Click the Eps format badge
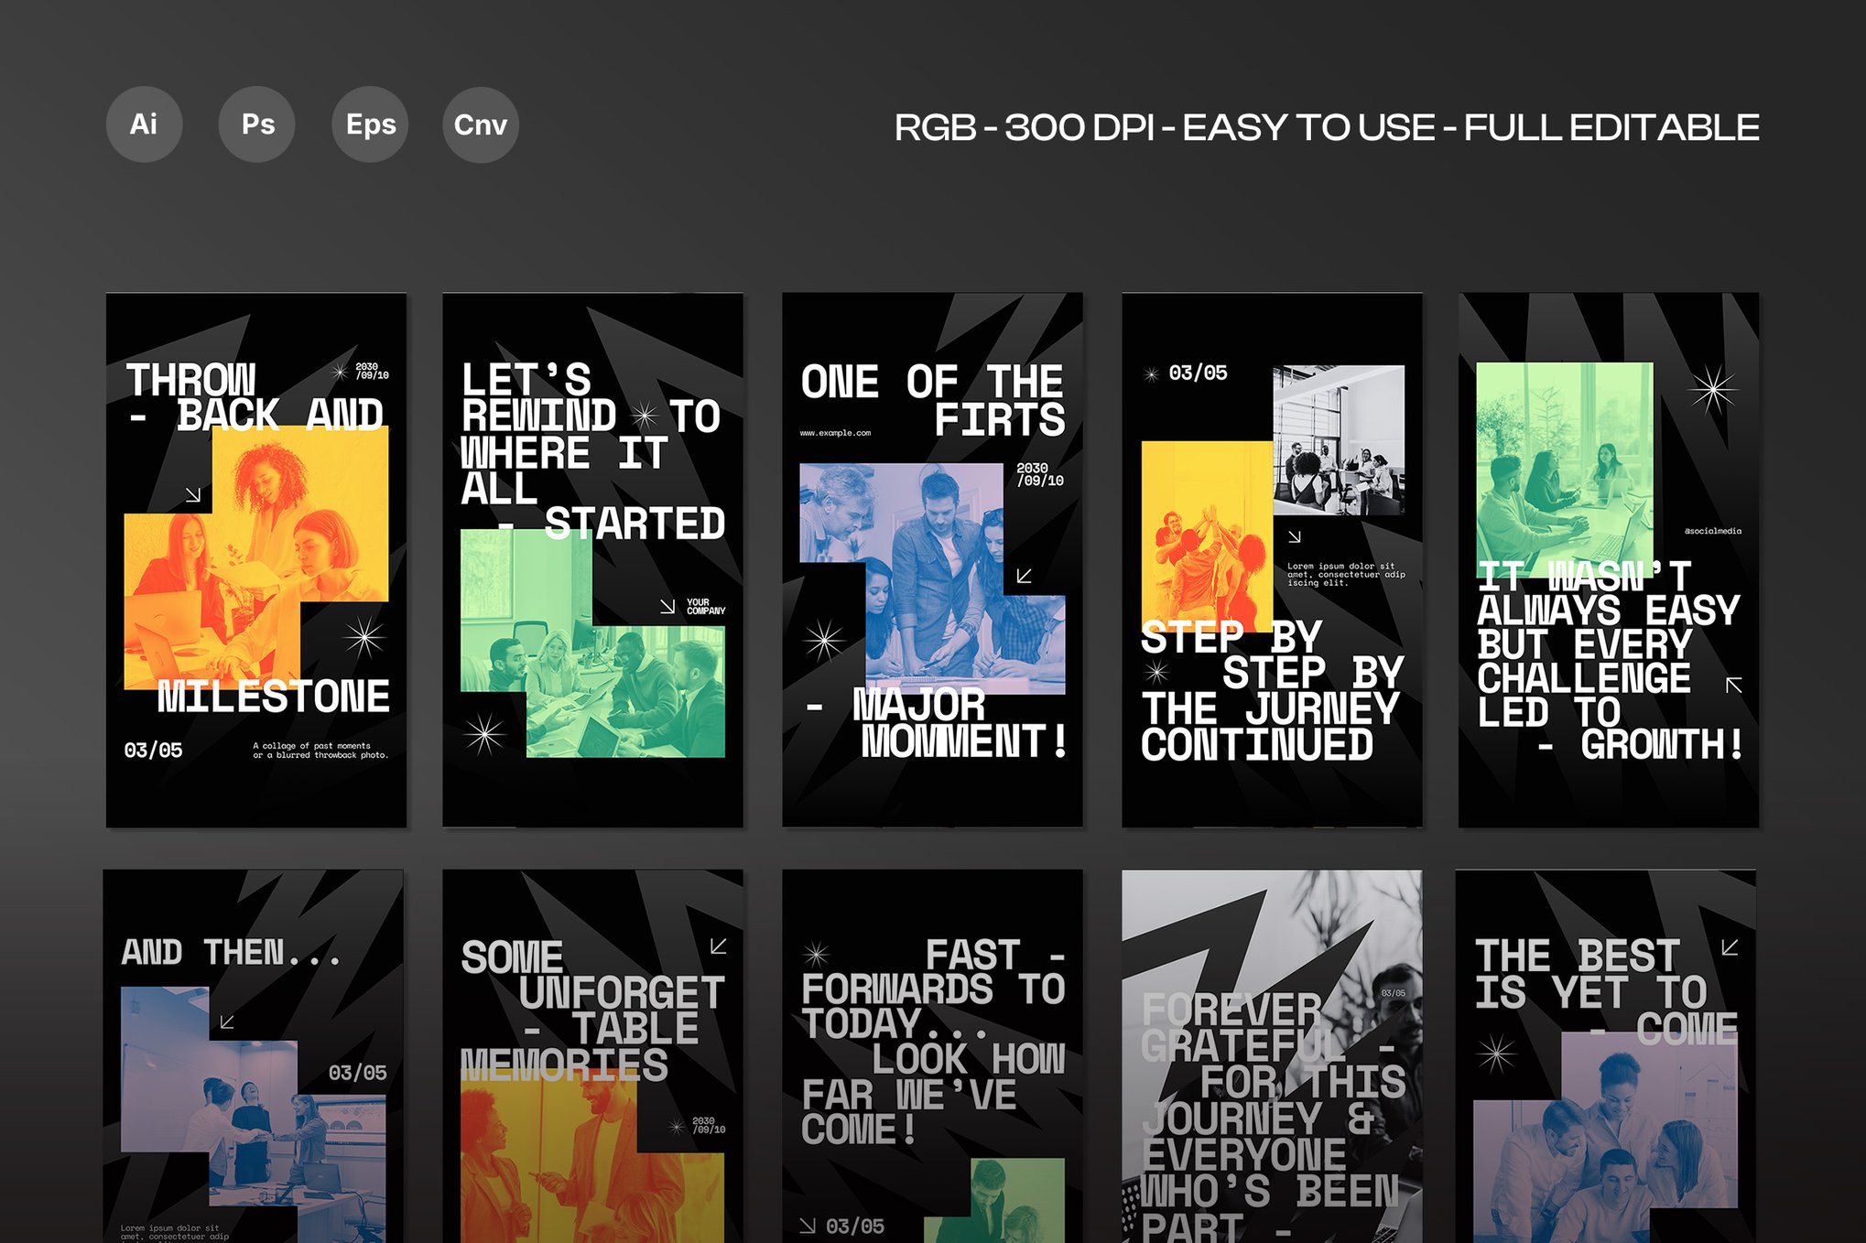 [370, 124]
